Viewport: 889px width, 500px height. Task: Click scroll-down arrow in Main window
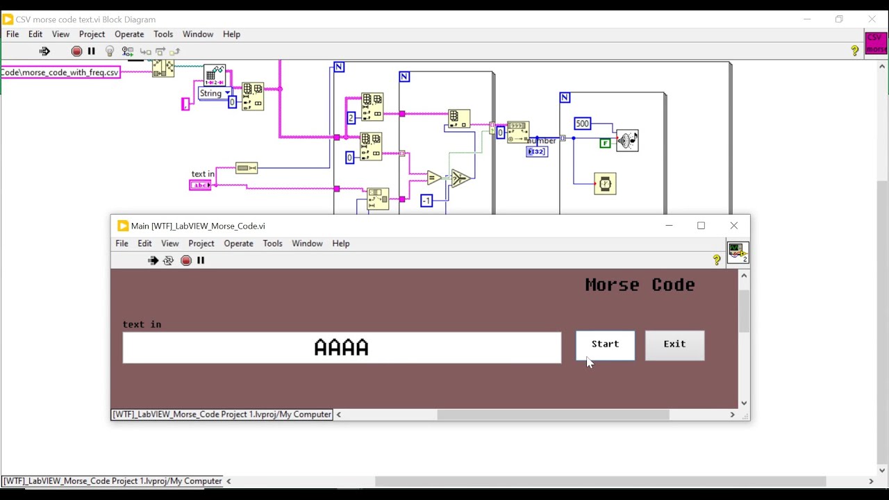[744, 403]
